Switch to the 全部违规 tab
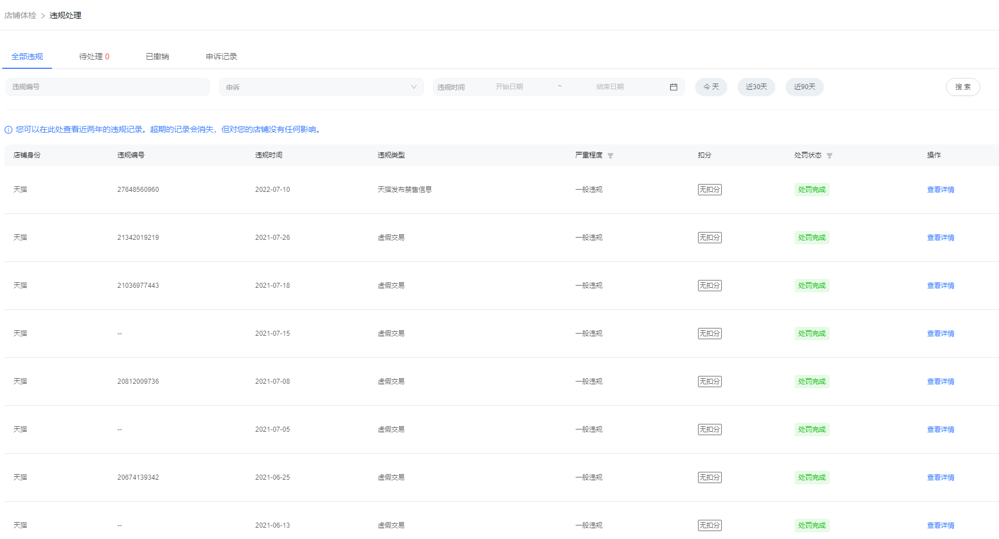This screenshot has width=999, height=539. [27, 56]
